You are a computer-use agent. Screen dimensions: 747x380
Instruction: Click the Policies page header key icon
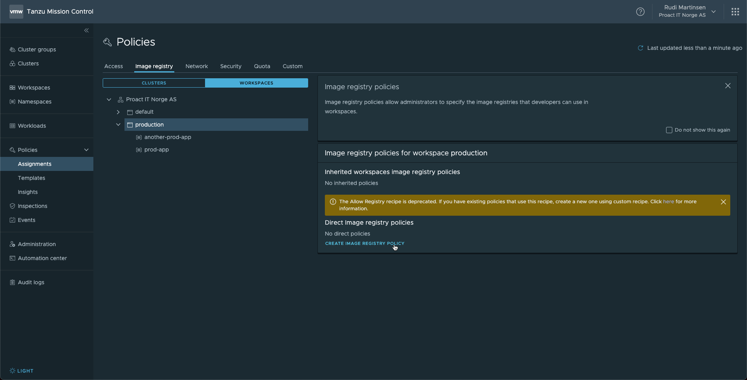[107, 42]
